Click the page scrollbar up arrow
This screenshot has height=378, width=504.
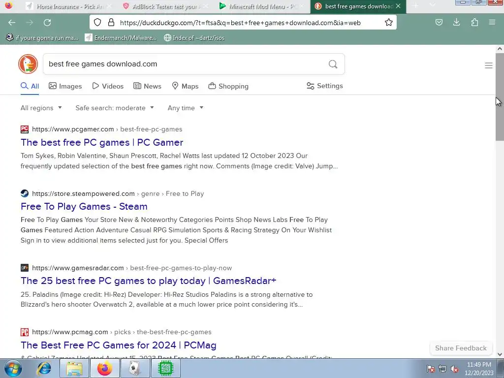[x=500, y=49]
